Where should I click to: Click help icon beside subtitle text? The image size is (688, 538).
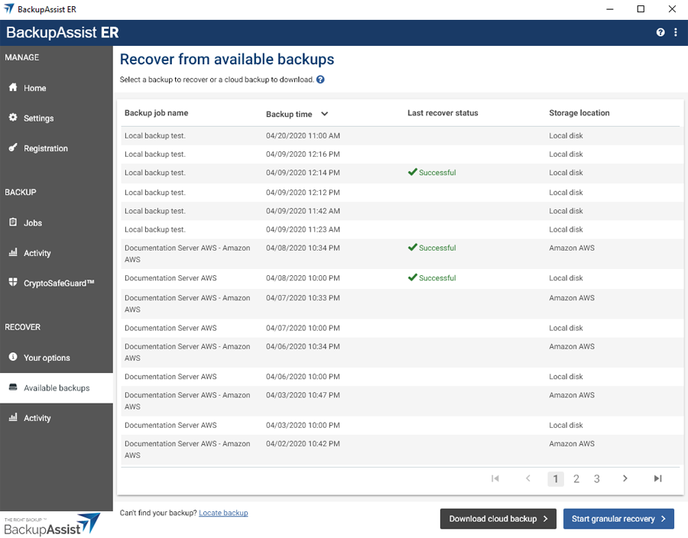coord(321,79)
